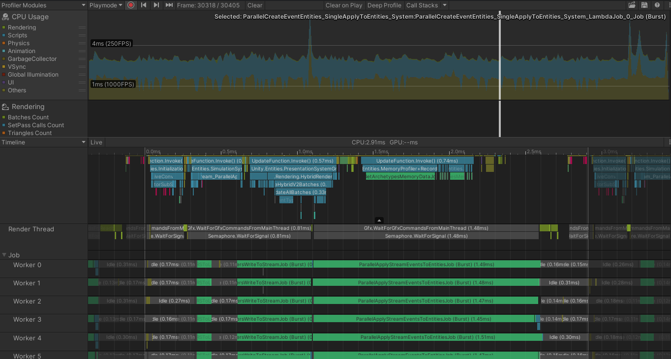Jump to the latest frame

click(x=169, y=5)
